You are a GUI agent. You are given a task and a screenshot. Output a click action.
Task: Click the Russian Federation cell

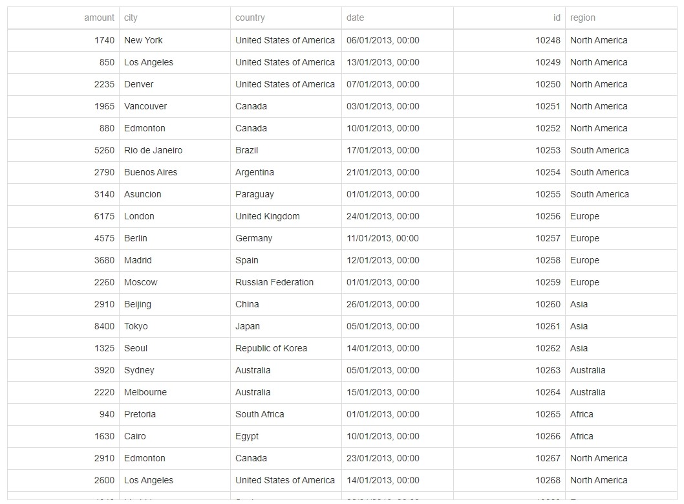click(274, 282)
